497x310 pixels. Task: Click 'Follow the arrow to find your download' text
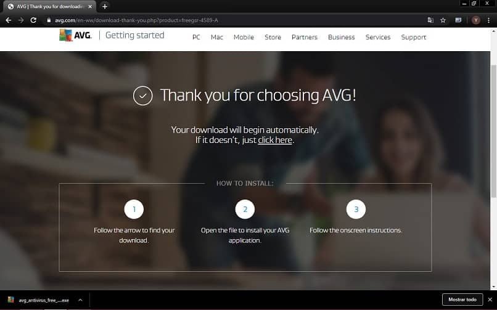134,235
